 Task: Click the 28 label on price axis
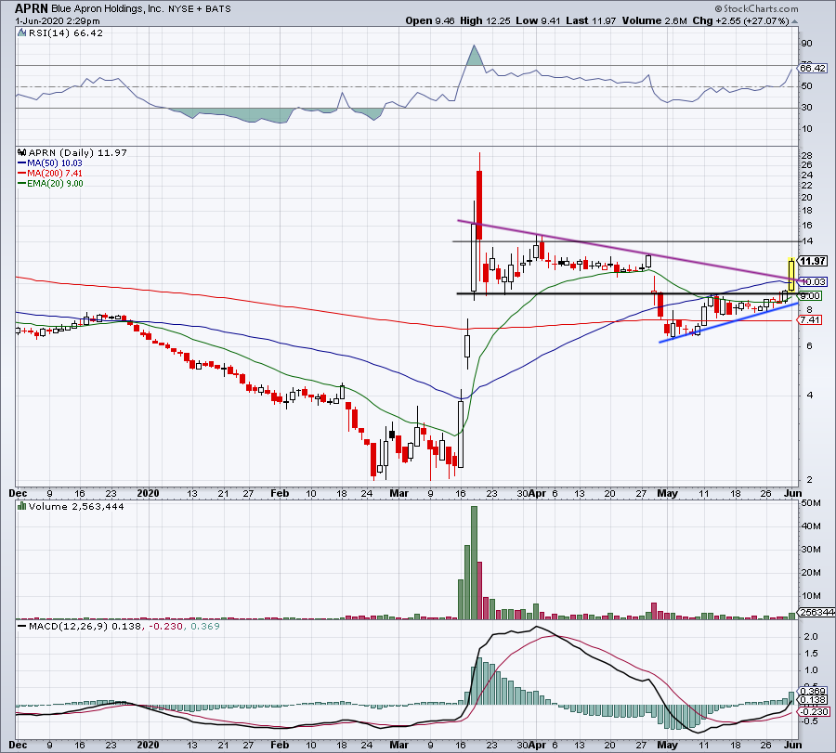point(806,156)
